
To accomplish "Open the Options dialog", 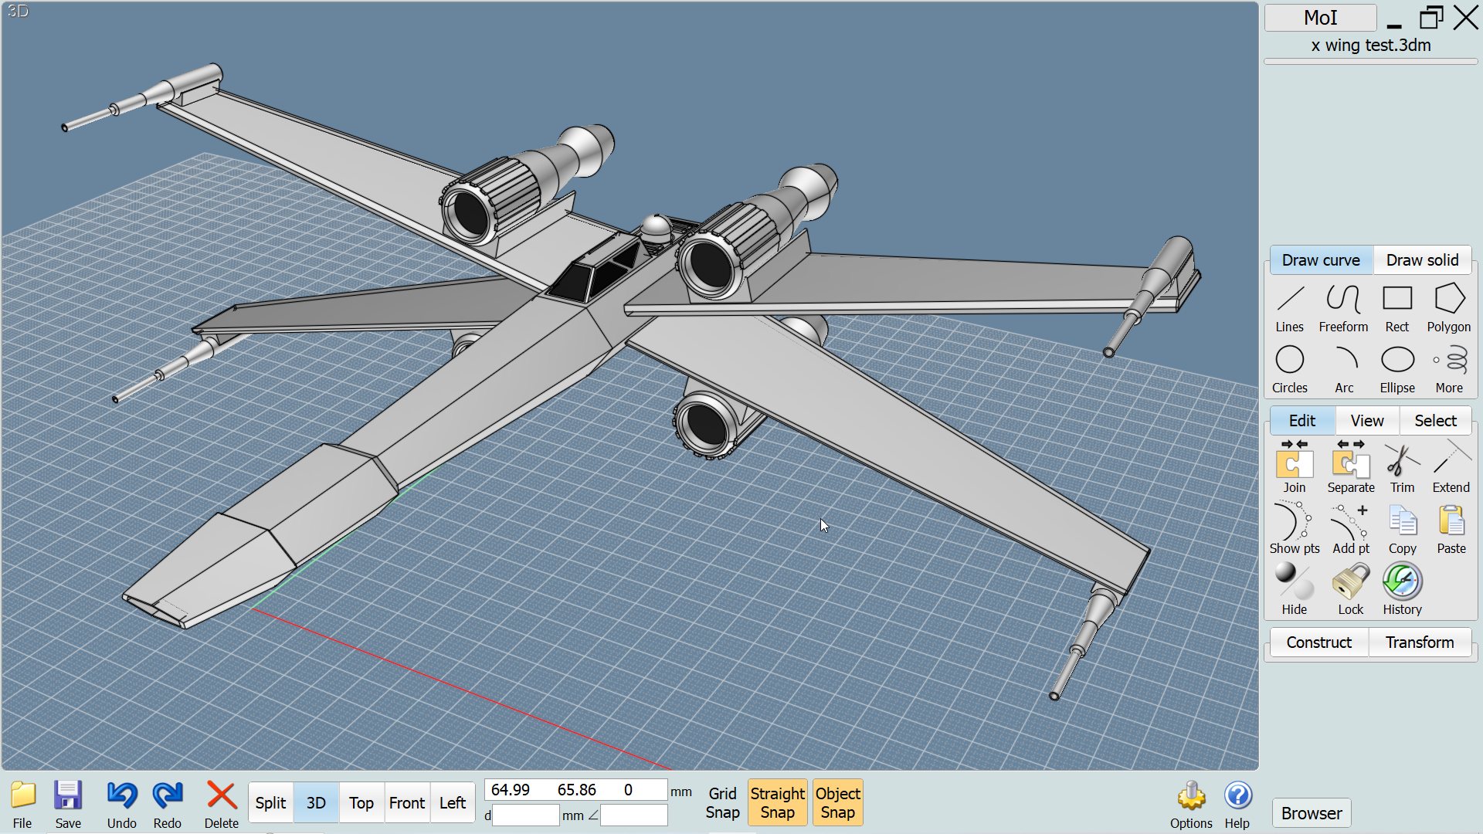I will [1190, 804].
